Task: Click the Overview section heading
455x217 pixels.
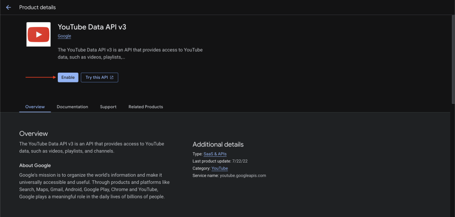Action: [x=33, y=133]
